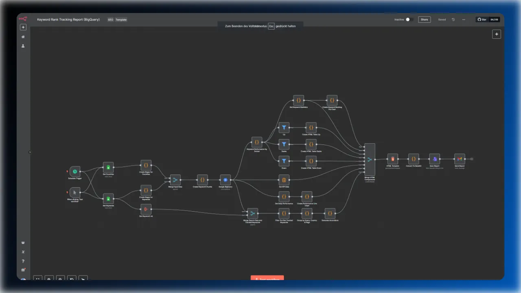Select the Get Keyword Statistics node
This screenshot has height=293, width=521.
point(298,100)
